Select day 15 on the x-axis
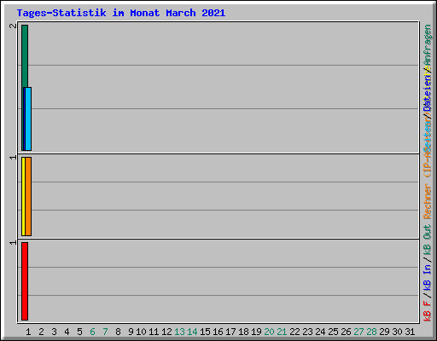Viewport: 437px width, 341px height. 205,332
